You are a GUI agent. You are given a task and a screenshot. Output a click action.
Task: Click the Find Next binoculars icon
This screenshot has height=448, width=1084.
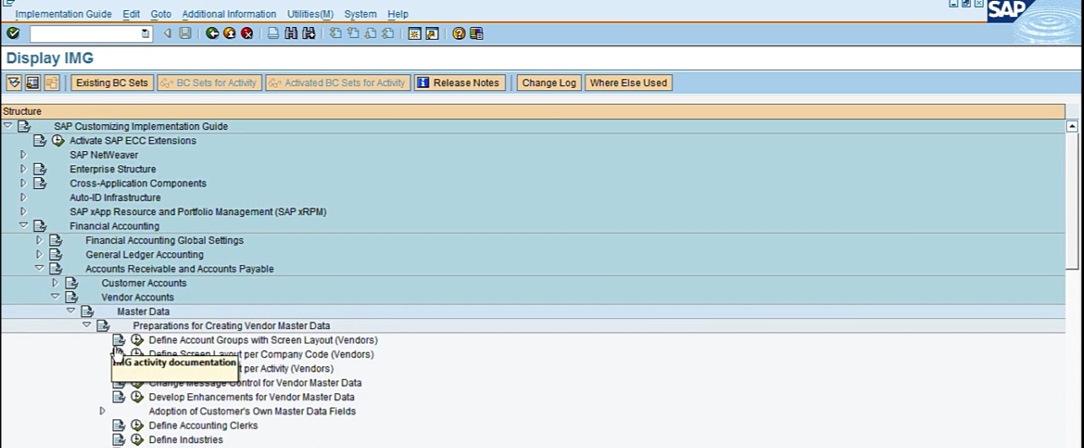(309, 34)
